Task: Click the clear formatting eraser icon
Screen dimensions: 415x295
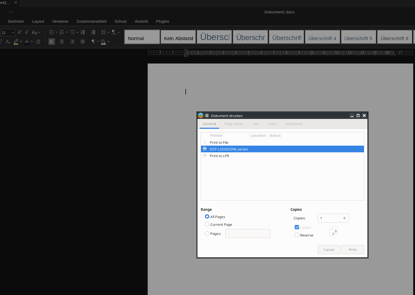Action: pyautogui.click(x=38, y=41)
